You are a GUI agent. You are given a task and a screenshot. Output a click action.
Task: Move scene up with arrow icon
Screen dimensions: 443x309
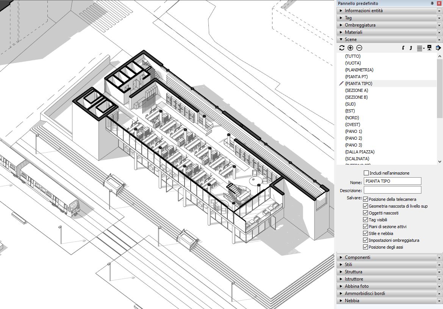pyautogui.click(x=411, y=48)
